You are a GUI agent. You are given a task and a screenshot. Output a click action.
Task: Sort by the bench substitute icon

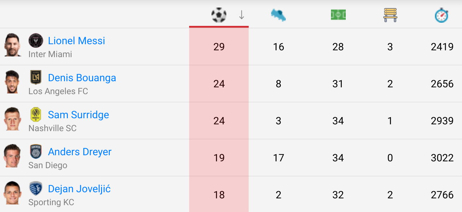pos(390,15)
